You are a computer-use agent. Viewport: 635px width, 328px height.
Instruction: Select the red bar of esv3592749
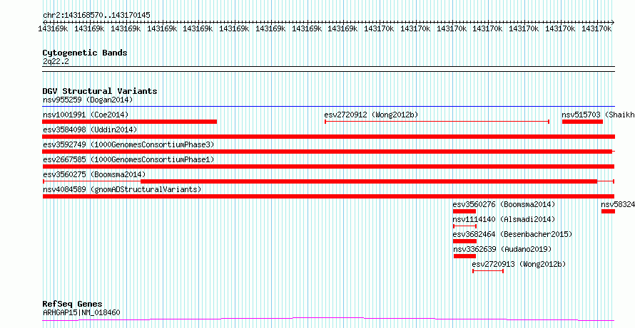pos(327,152)
